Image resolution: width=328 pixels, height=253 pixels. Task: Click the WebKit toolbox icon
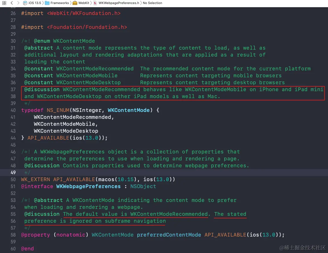click(75, 3)
